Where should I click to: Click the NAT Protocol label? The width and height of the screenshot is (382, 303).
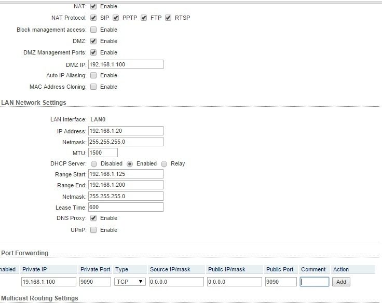coord(69,18)
